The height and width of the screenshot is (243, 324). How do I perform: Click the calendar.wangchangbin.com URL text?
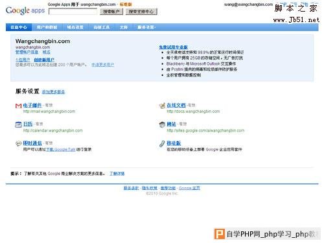53,130
